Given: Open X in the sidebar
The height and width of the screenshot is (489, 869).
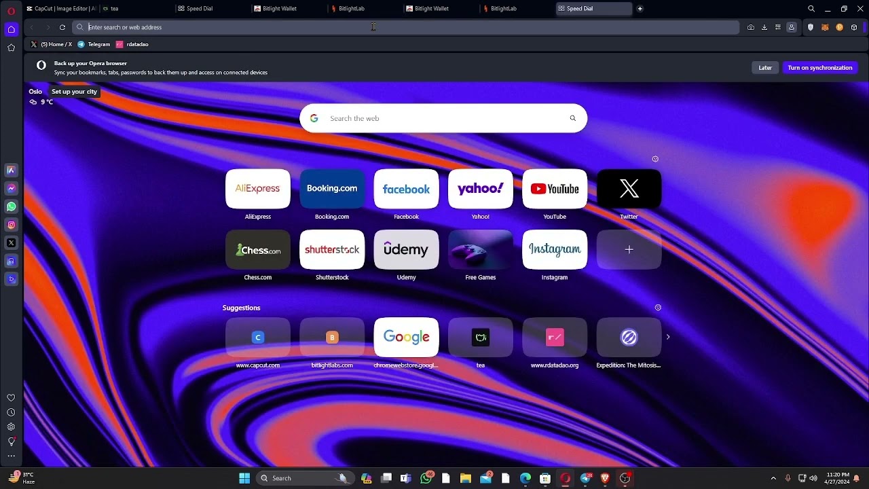Looking at the screenshot, I should tap(11, 242).
